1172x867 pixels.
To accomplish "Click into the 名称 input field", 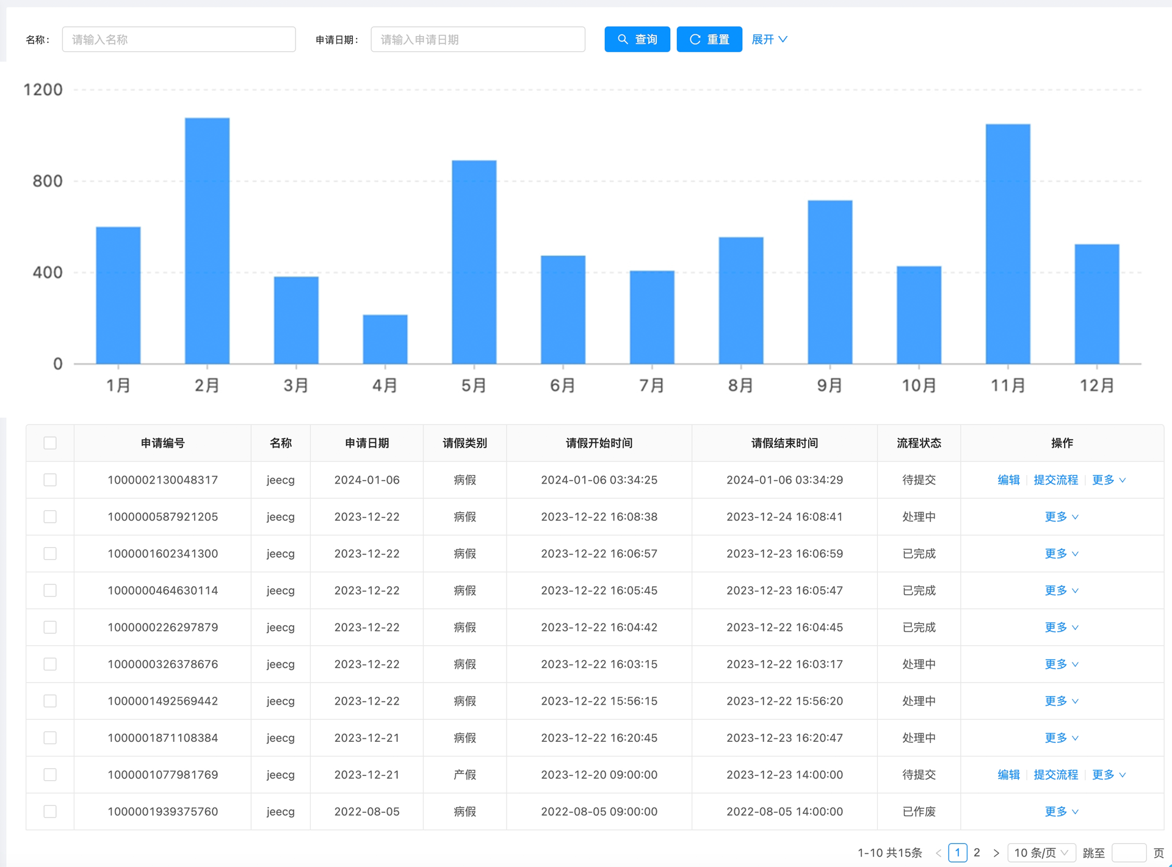I will coord(178,39).
